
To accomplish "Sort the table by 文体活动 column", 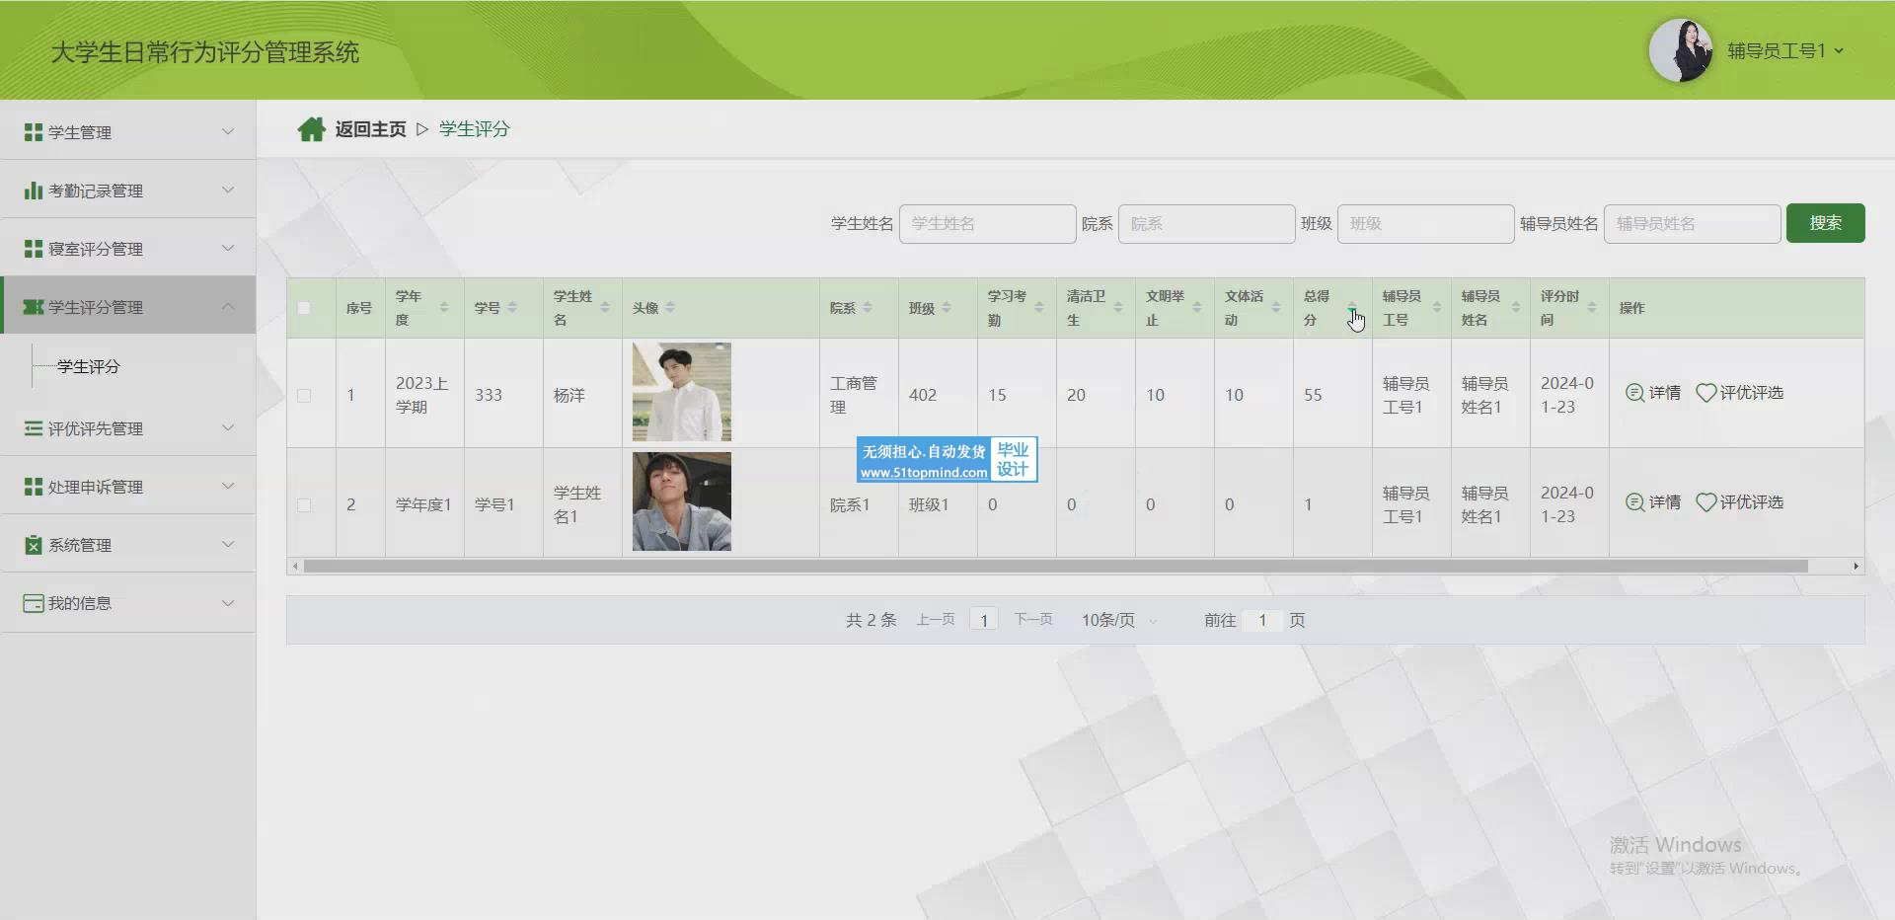I will coord(1276,308).
